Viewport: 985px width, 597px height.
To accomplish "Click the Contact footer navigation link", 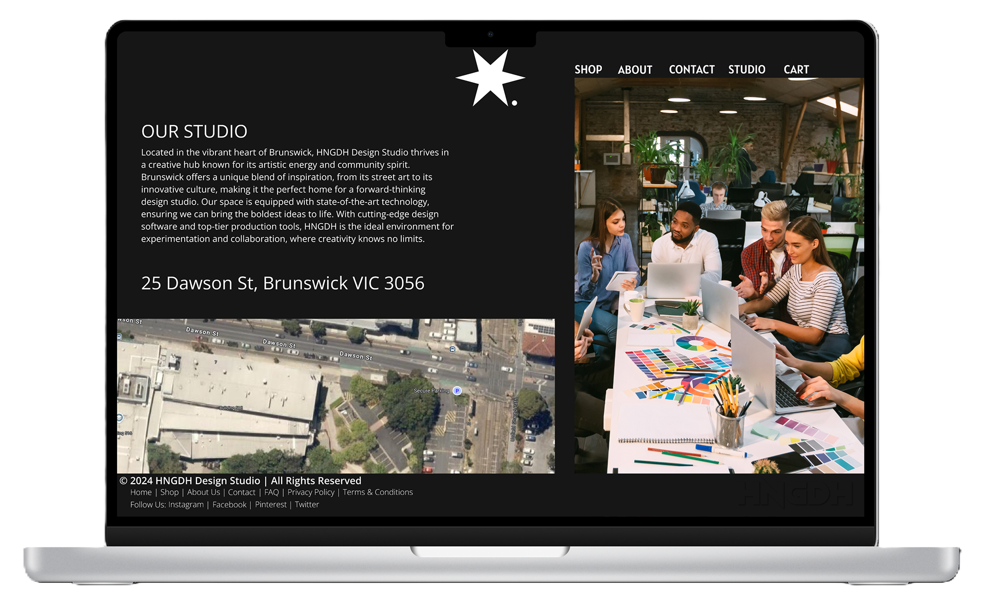I will pos(240,492).
